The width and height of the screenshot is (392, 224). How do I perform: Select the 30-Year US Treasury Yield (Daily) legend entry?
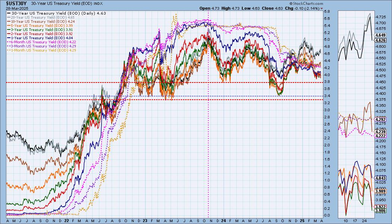pyautogui.click(x=56, y=13)
